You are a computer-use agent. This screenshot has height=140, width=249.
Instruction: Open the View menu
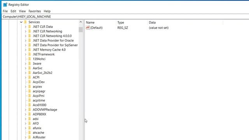(x=22, y=11)
